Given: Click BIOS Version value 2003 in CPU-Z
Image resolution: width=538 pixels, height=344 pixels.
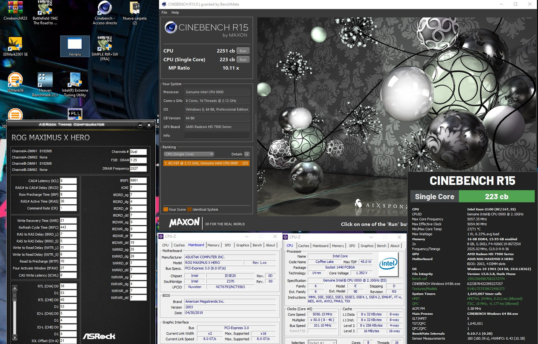Looking at the screenshot, I should [x=230, y=307].
